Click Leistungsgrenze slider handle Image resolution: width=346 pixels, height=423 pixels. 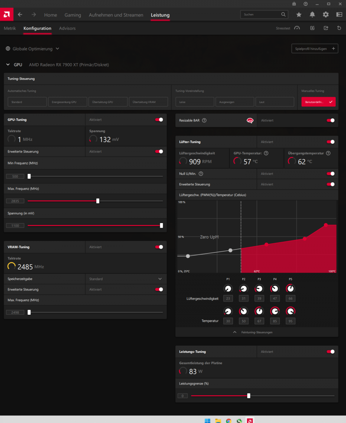coord(249,396)
